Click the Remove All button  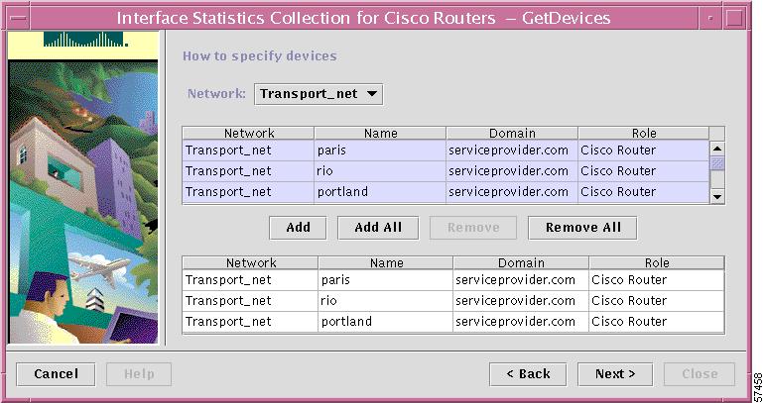[x=582, y=228]
